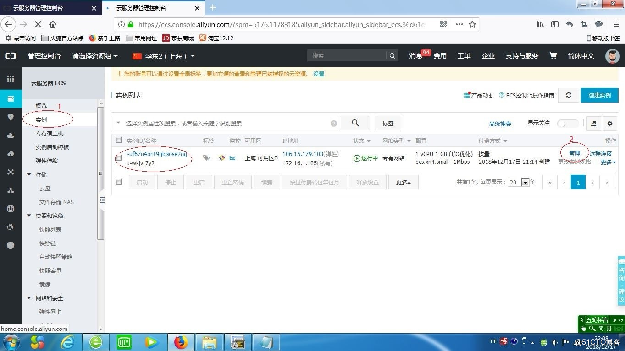This screenshot has height=351, width=625.
Task: Open the Firefox hamburger menu
Action: tap(617, 24)
